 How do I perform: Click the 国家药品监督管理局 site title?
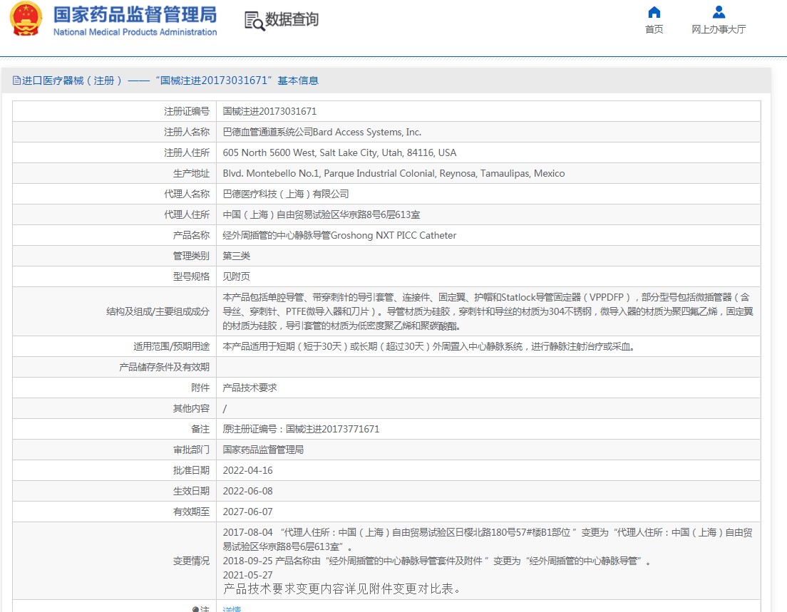tap(135, 14)
